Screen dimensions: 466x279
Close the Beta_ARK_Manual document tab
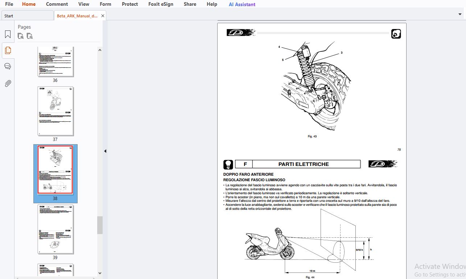(x=103, y=16)
